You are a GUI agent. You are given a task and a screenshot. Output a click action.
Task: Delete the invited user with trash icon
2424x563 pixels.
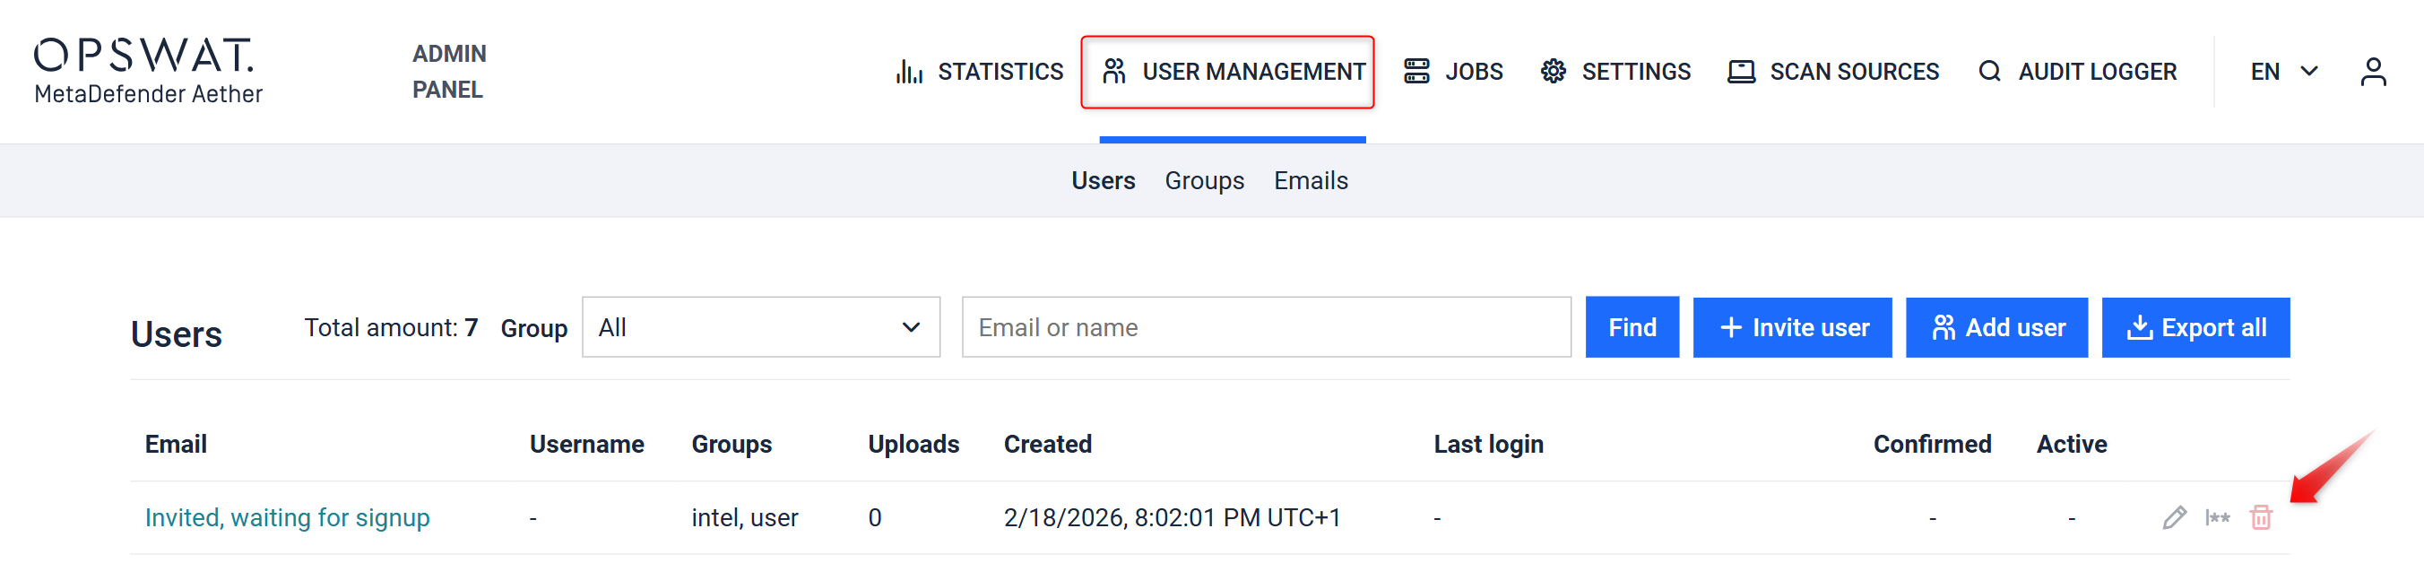pos(2260,518)
